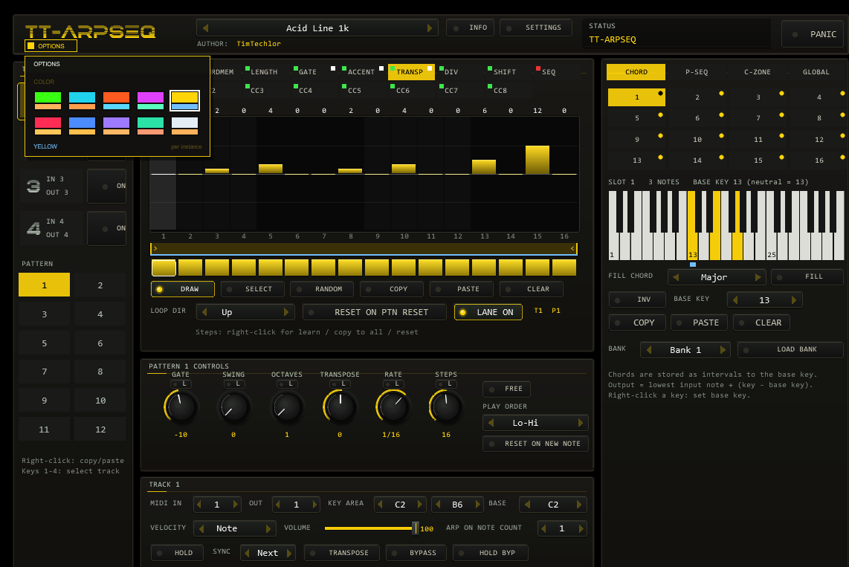Step Play Order Lo-Hi to previous option
849x567 pixels.
(491, 423)
